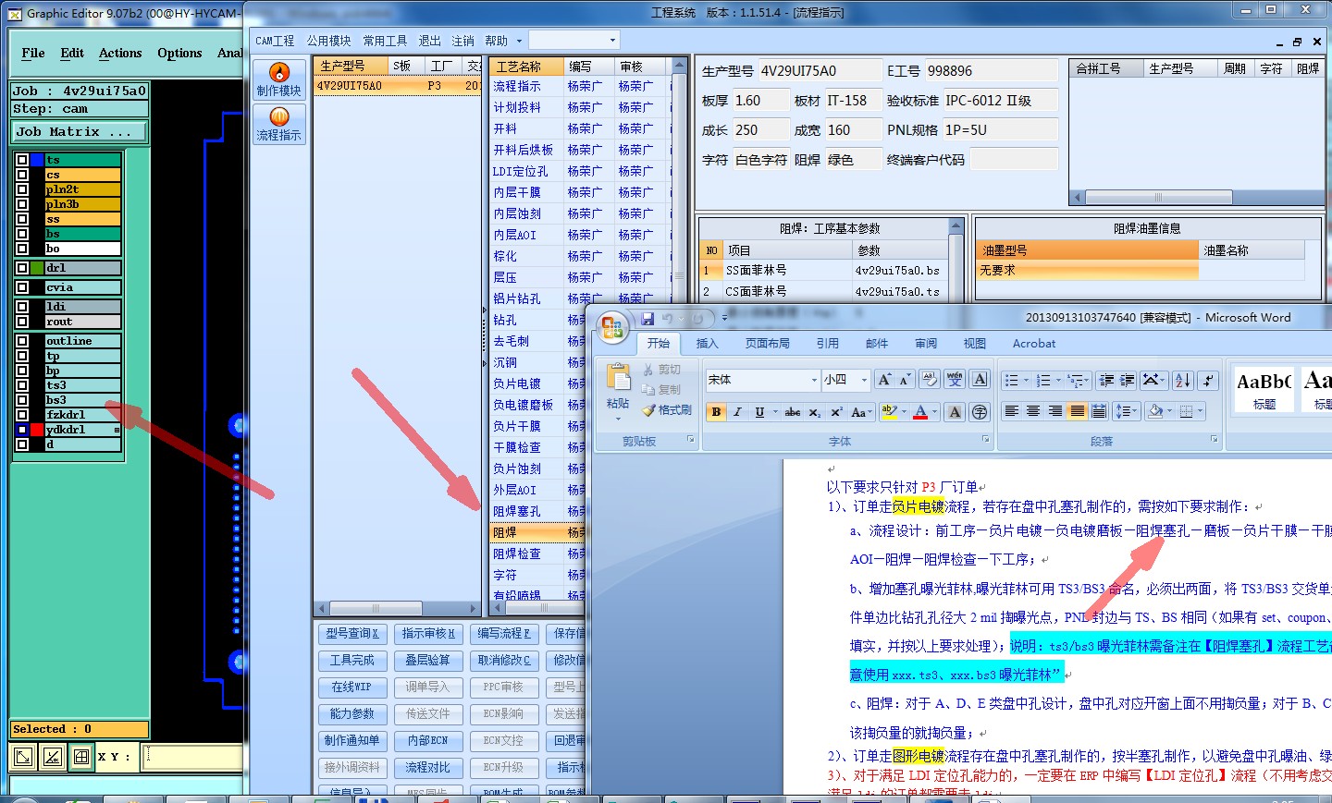Screen dimensions: 1332x803
Task: Click the Decrease Indent icon in Word
Action: [1105, 380]
